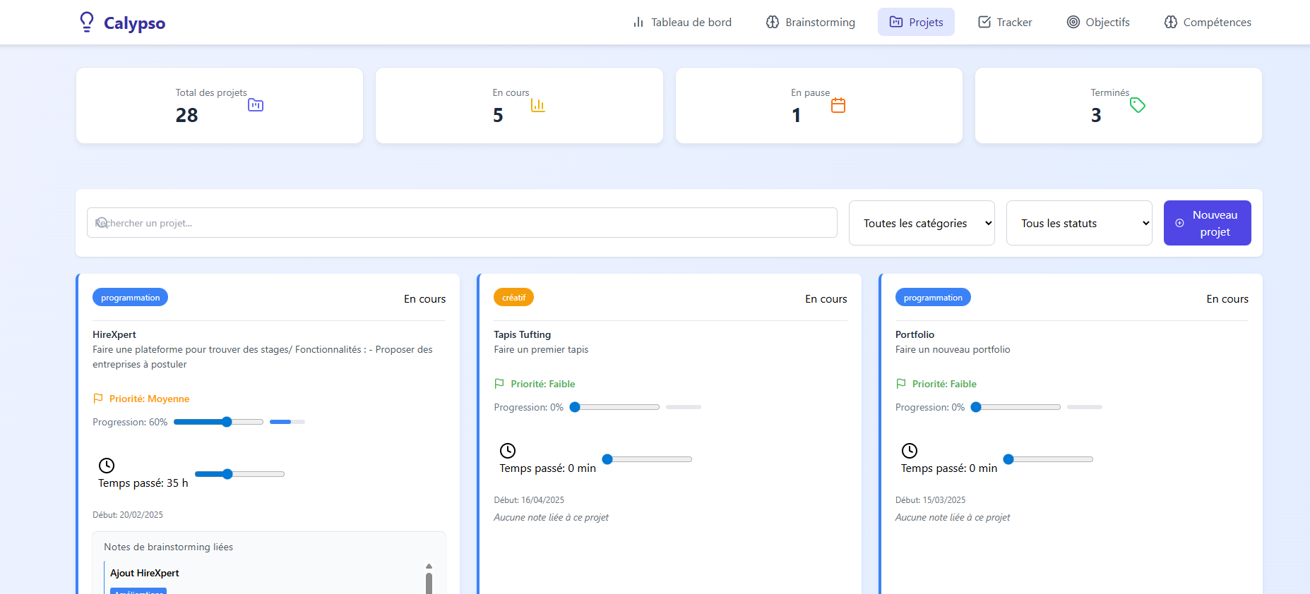The width and height of the screenshot is (1310, 594).
Task: Click the bar chart icon in En cours card
Action: pos(537,105)
